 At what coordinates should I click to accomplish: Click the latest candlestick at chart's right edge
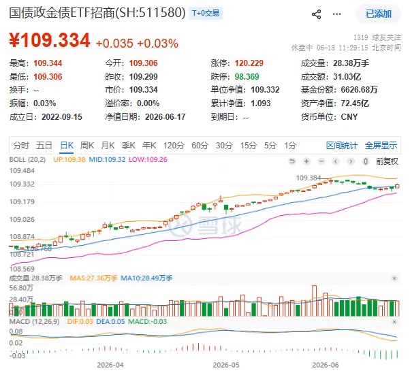coord(397,186)
